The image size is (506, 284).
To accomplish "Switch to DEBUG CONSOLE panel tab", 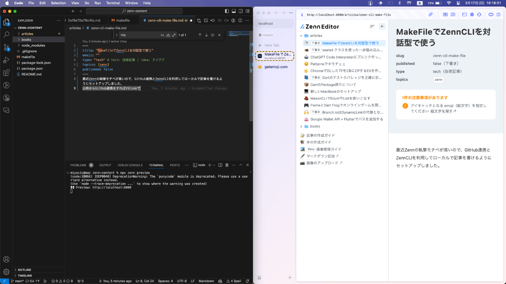I will 130,165.
